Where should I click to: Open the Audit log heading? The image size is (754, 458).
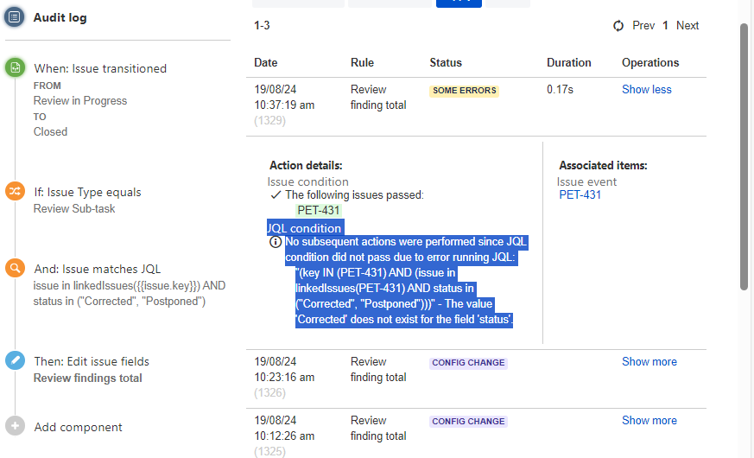(x=60, y=17)
